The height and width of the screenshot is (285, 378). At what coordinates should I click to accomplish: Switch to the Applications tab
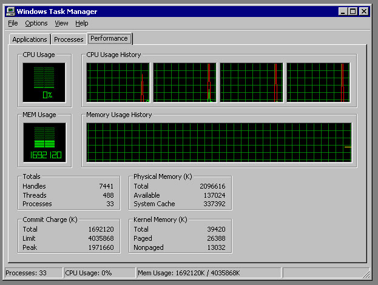[30, 39]
